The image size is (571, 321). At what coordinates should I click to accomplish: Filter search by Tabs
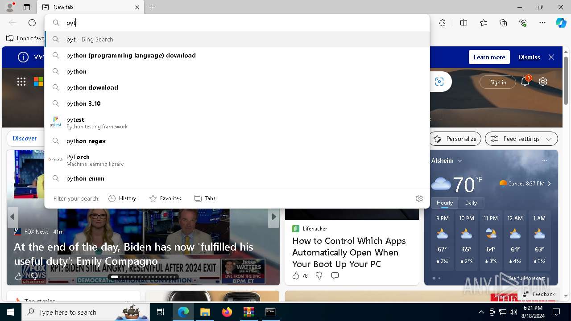205,198
